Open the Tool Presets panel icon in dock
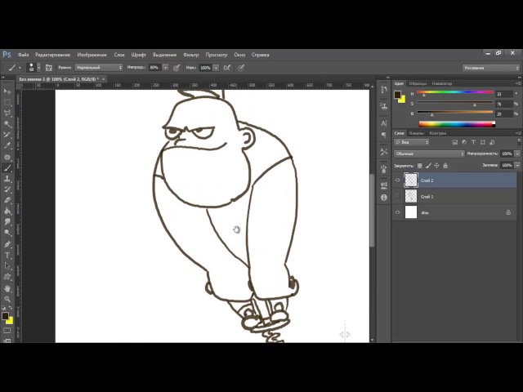523x392 pixels. [x=384, y=152]
